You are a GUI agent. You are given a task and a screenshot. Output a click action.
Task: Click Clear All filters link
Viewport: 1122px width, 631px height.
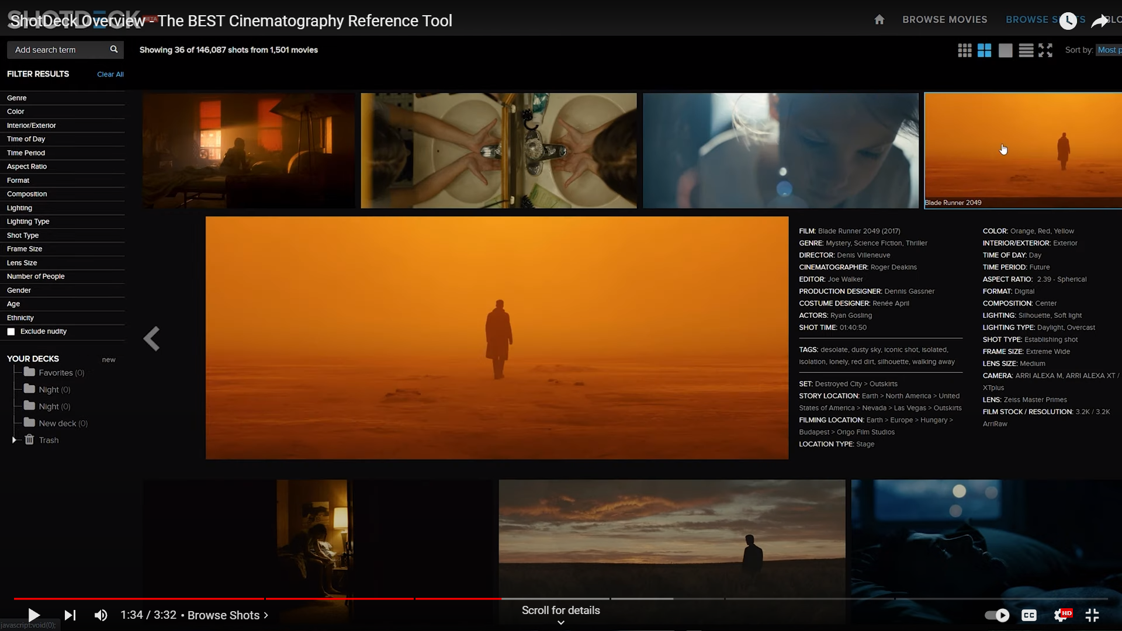tap(110, 74)
